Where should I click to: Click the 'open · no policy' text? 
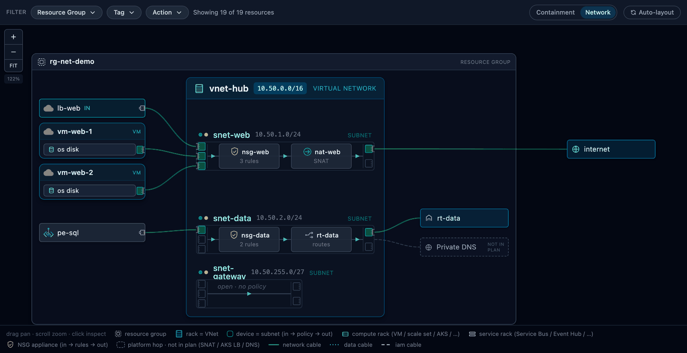point(242,287)
